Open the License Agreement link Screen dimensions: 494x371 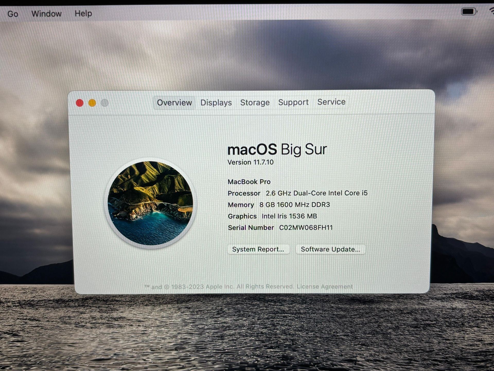325,286
